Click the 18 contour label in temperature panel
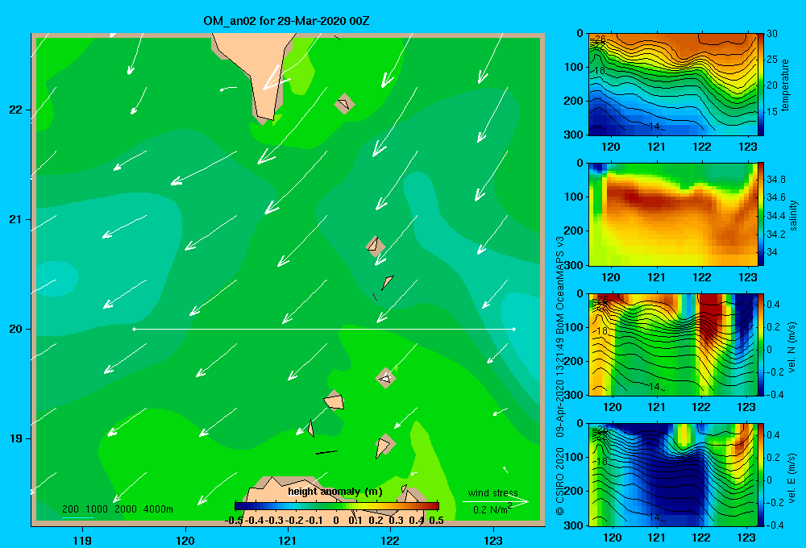Image resolution: width=806 pixels, height=548 pixels. point(598,71)
